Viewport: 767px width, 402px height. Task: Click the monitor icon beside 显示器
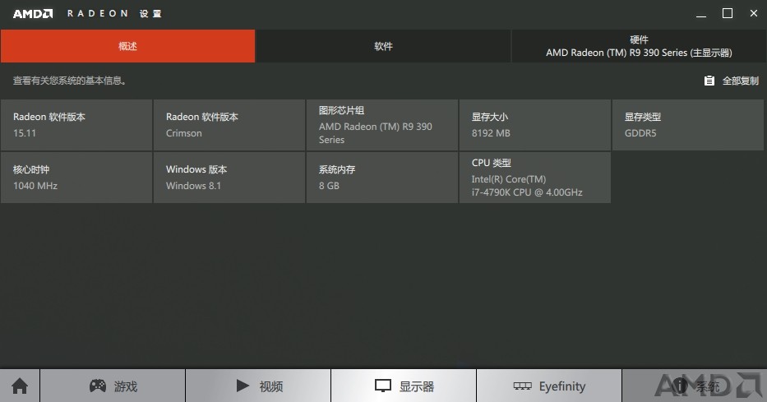[382, 386]
